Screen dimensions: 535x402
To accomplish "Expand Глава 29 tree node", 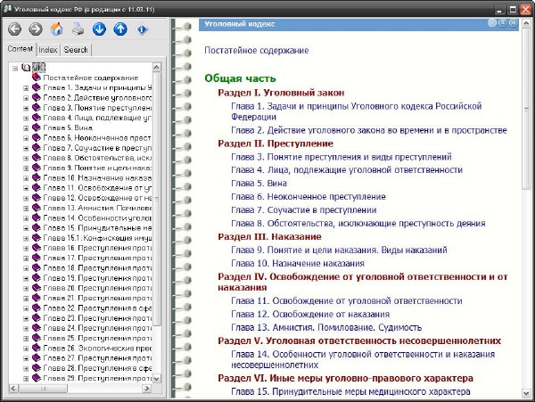I will [x=26, y=377].
